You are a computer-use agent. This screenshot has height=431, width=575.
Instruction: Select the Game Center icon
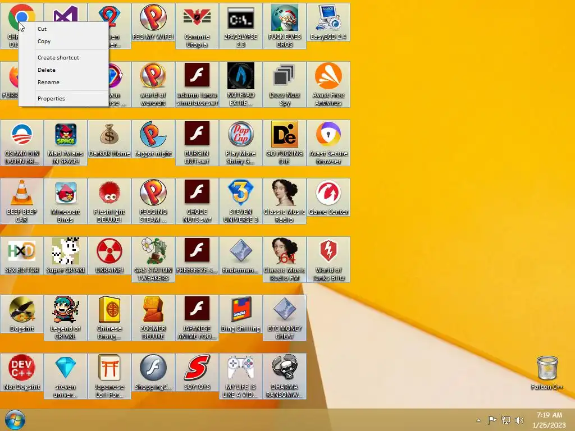click(x=328, y=197)
